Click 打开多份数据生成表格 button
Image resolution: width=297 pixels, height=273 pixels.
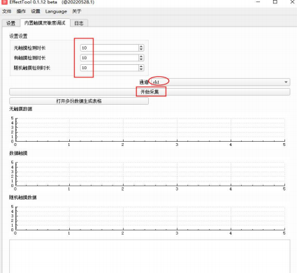click(x=79, y=101)
